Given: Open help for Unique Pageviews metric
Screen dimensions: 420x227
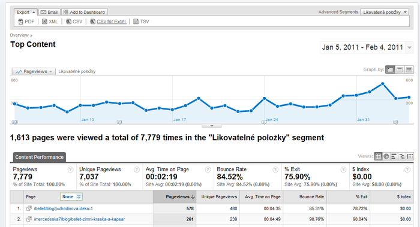Looking at the screenshot, I should [x=137, y=170].
